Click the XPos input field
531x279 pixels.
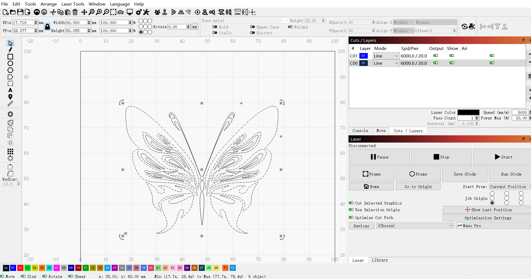(24, 22)
